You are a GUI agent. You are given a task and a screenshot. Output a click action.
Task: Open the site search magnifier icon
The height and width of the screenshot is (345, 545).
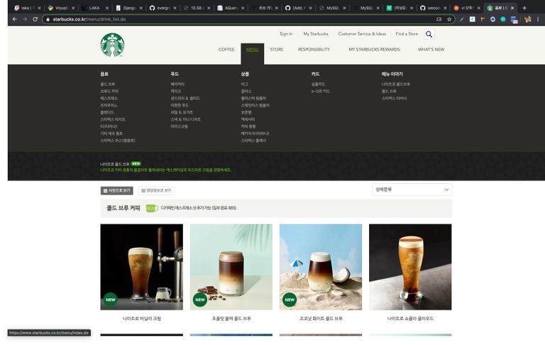[429, 34]
